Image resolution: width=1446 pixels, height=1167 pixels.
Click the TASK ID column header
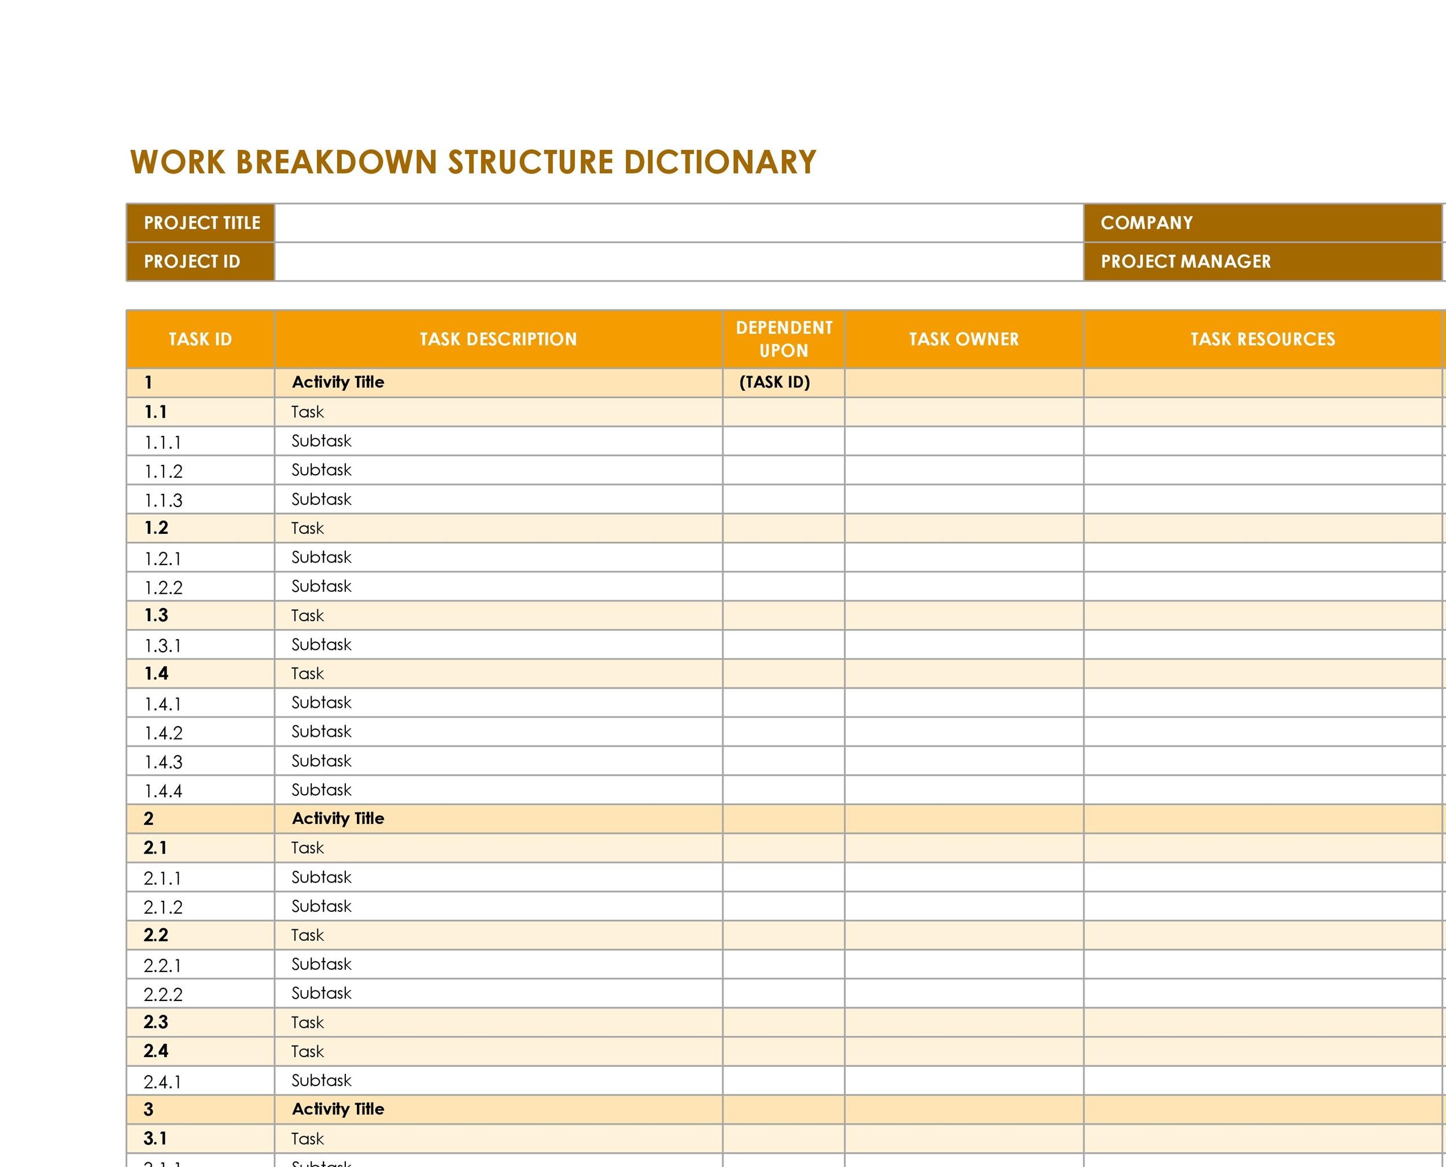(x=200, y=339)
